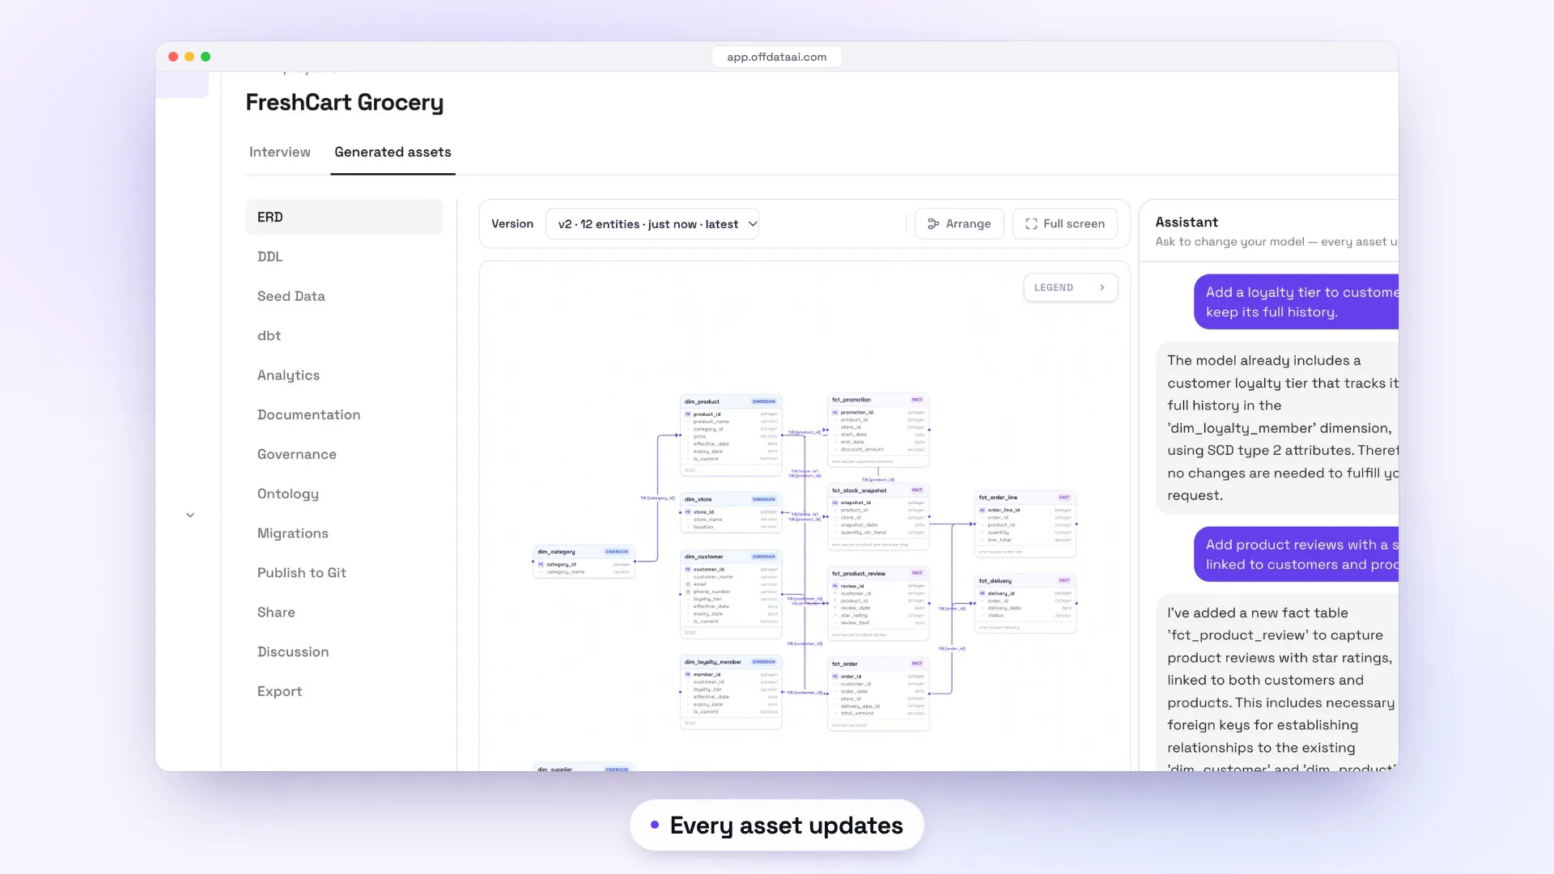Screen dimensions: 1554x874
Task: Select the fct_order_line table node
Action: click(1025, 524)
